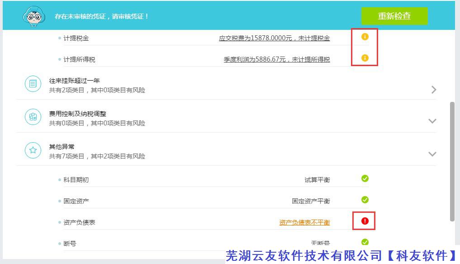Click the red error icon for 资产负债表
The height and width of the screenshot is (264, 460).
point(365,221)
